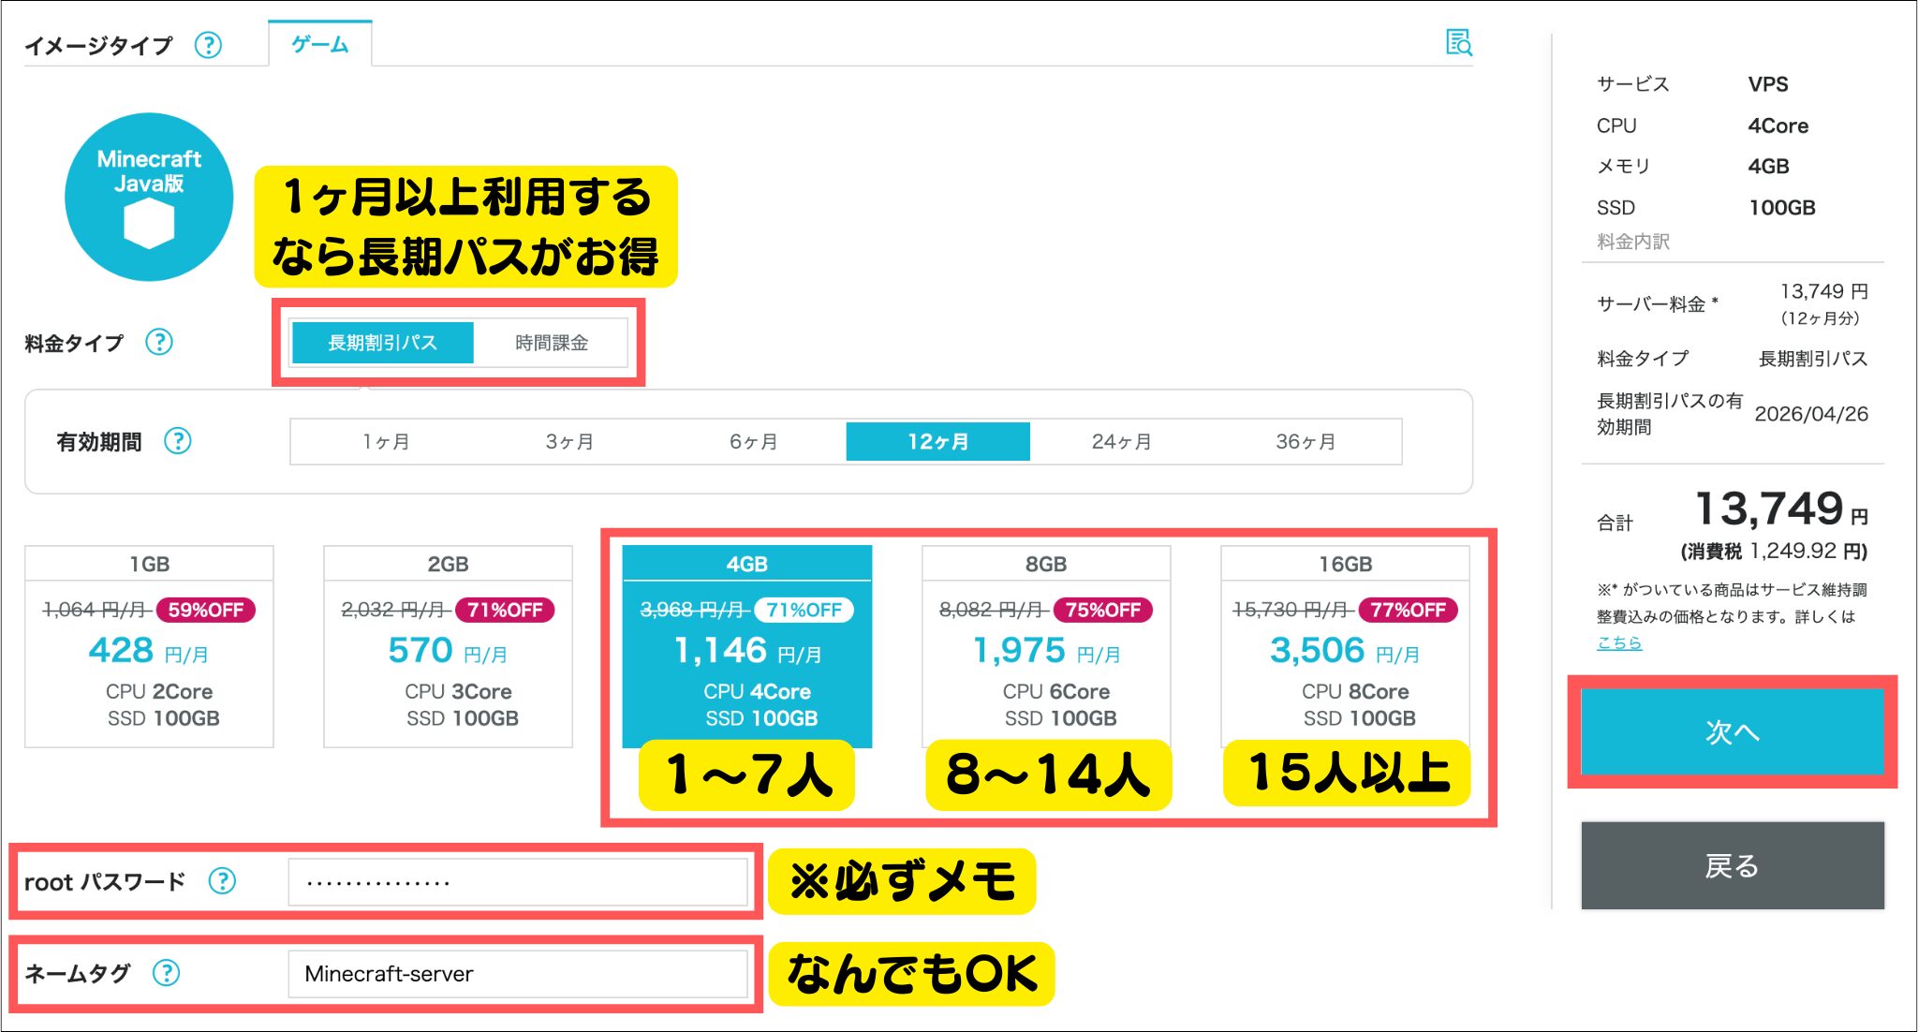The image size is (1918, 1032).
Task: Select the Minecraft Java版 image icon
Action: click(x=149, y=197)
